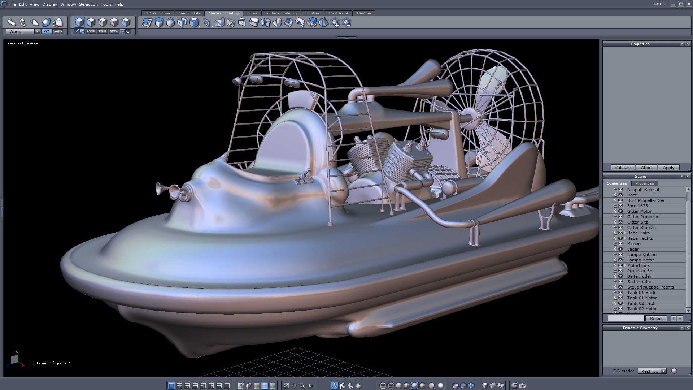Click the ghost-shaped tool icon

tap(58, 22)
